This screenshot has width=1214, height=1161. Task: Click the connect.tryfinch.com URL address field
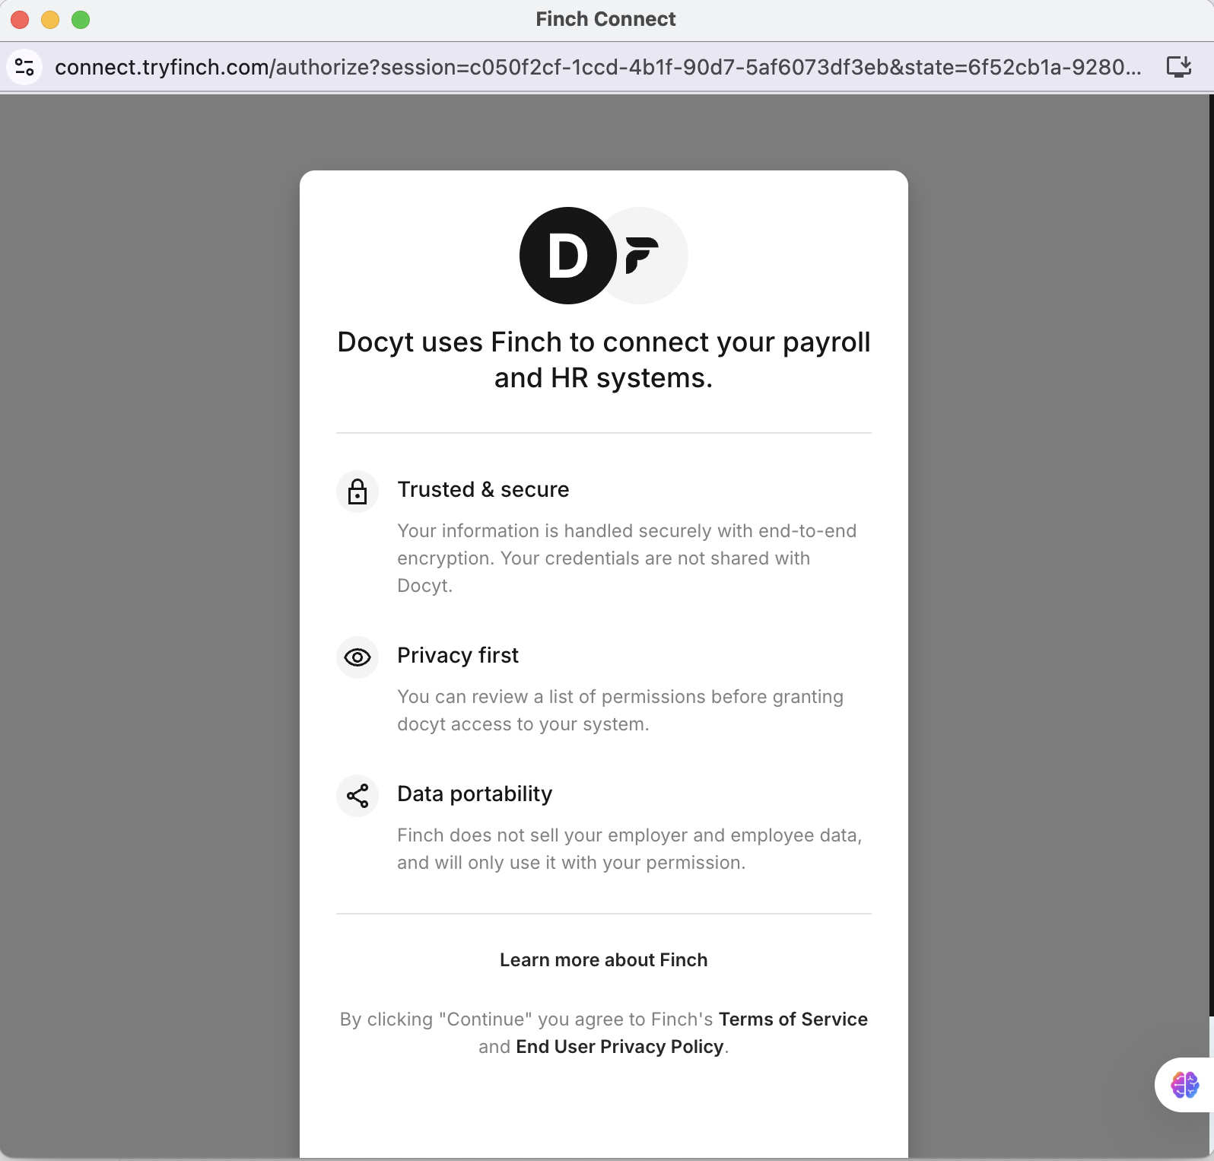coord(597,67)
